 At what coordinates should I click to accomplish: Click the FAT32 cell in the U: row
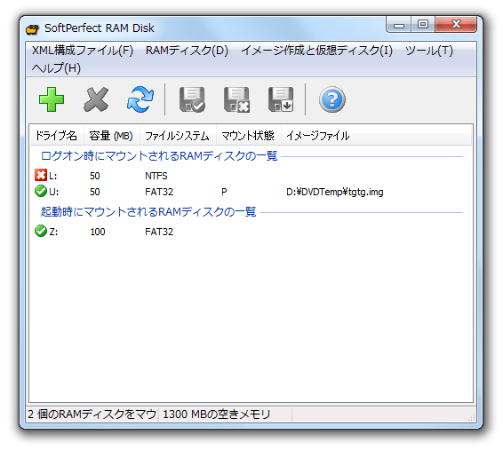(x=159, y=192)
